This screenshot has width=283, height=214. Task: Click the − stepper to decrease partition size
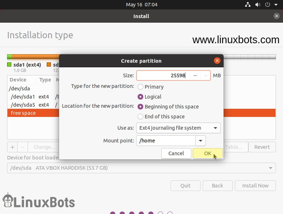[x=195, y=75]
